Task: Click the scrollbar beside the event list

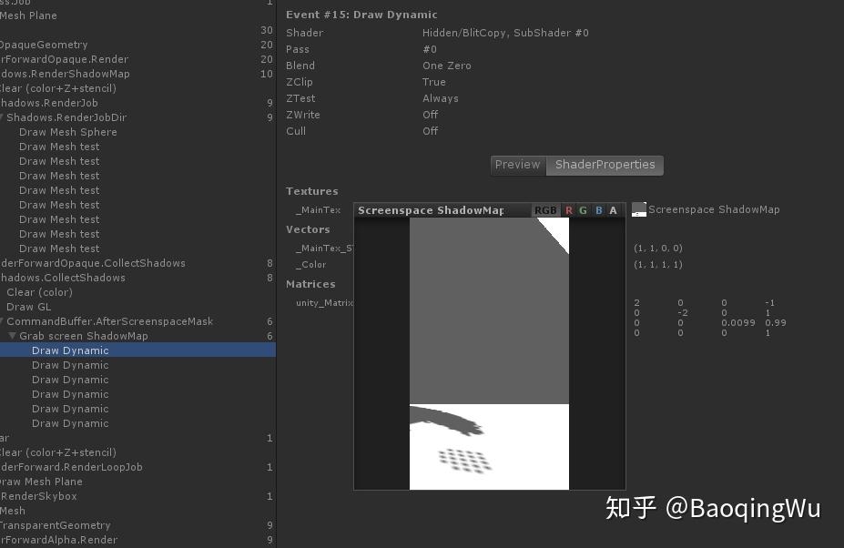Action: pyautogui.click(x=276, y=273)
